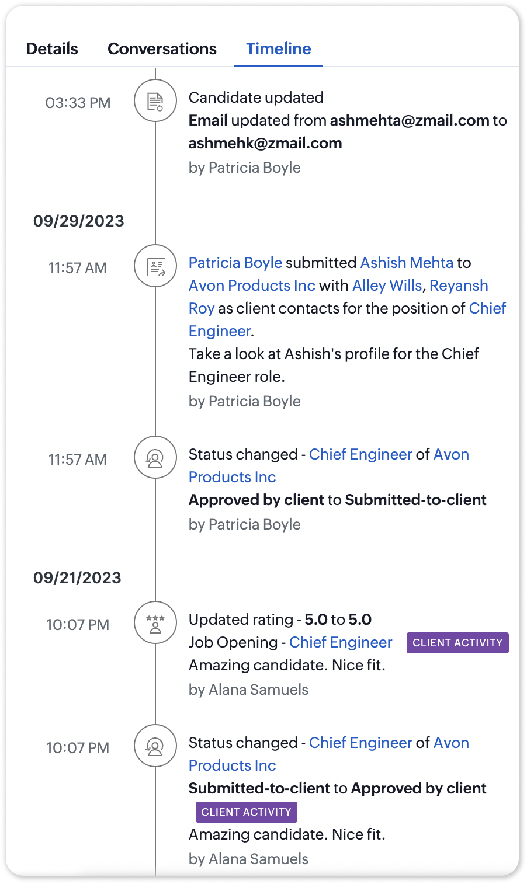
Task: Click the 03:33 PM timestamp
Action: (x=78, y=103)
